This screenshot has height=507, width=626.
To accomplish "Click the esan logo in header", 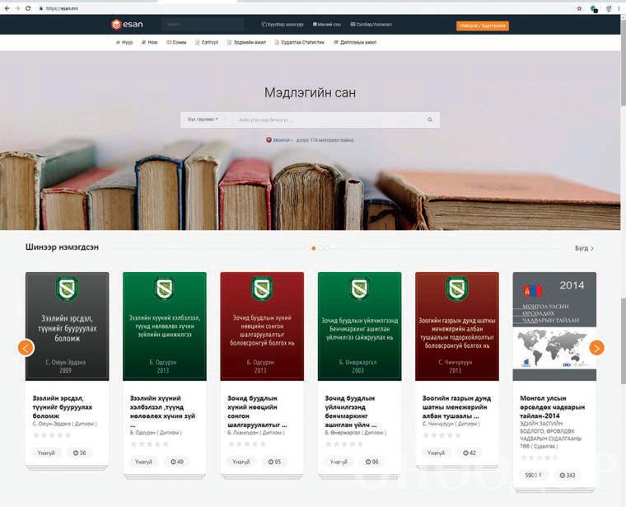I will coord(127,25).
